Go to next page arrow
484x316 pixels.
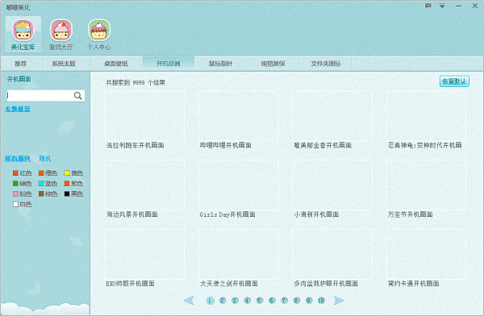[339, 300]
